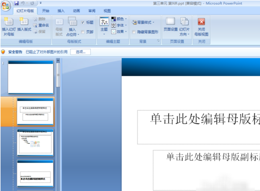Screen dimensions: 260x191
Task: Open the master layout (母版版式) button
Action: point(59,27)
